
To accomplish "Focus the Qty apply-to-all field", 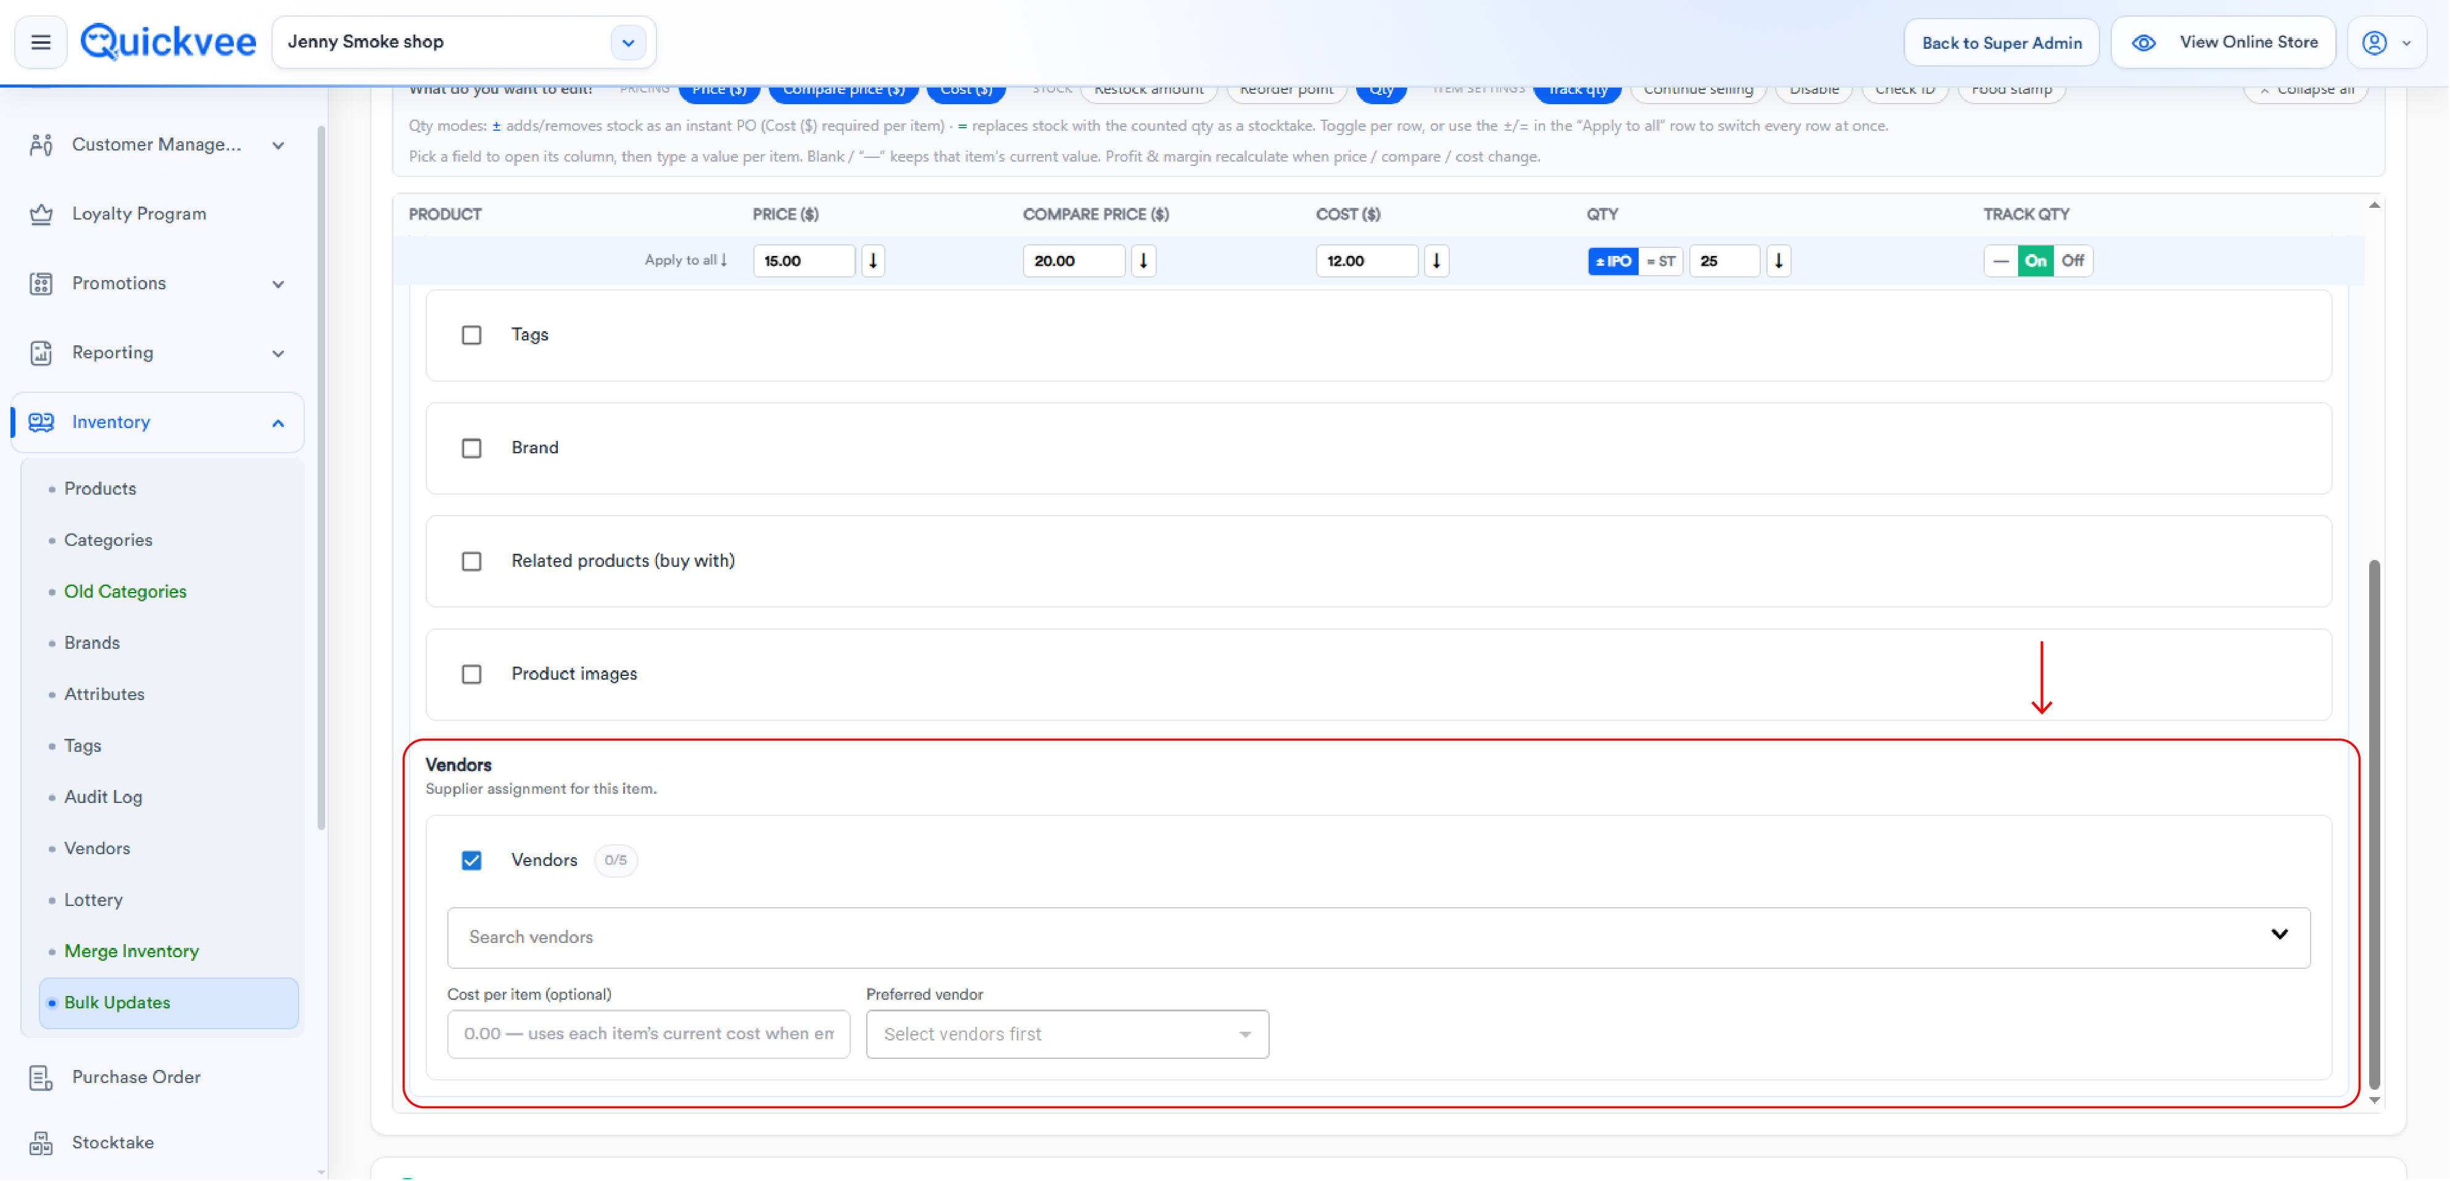I will pyautogui.click(x=1724, y=260).
